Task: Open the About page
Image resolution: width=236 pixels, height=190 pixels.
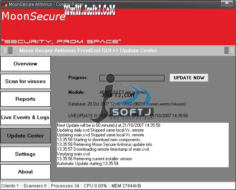Action: [25, 172]
